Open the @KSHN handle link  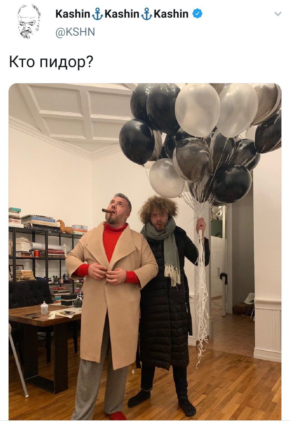pos(75,32)
